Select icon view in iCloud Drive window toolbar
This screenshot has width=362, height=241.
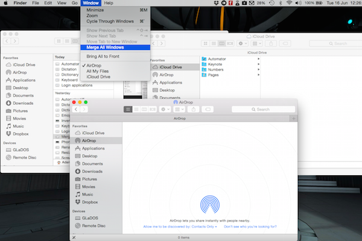point(206,43)
